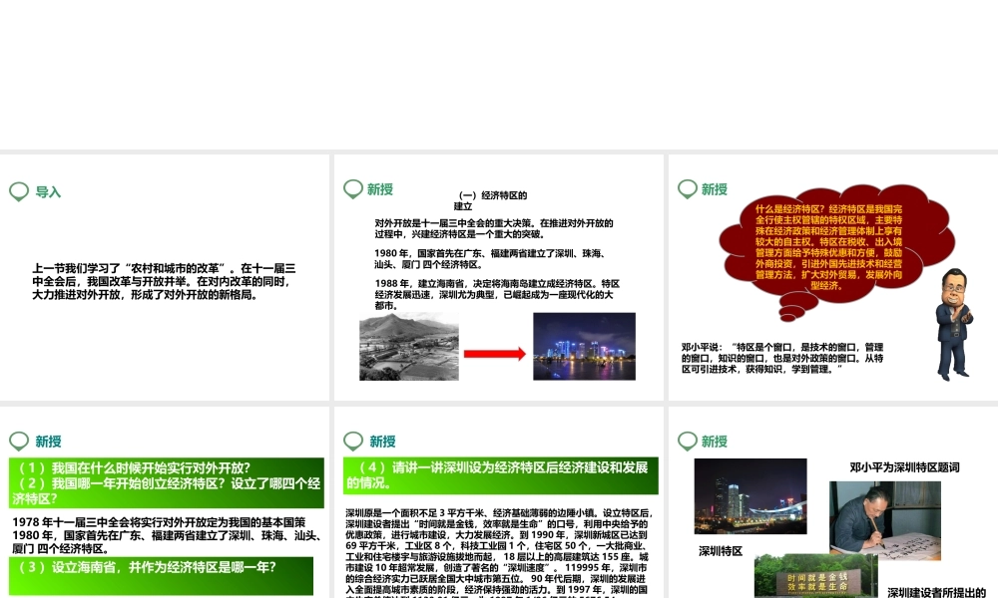Click the bubble icon above the (1)(2) questions

pos(19,442)
